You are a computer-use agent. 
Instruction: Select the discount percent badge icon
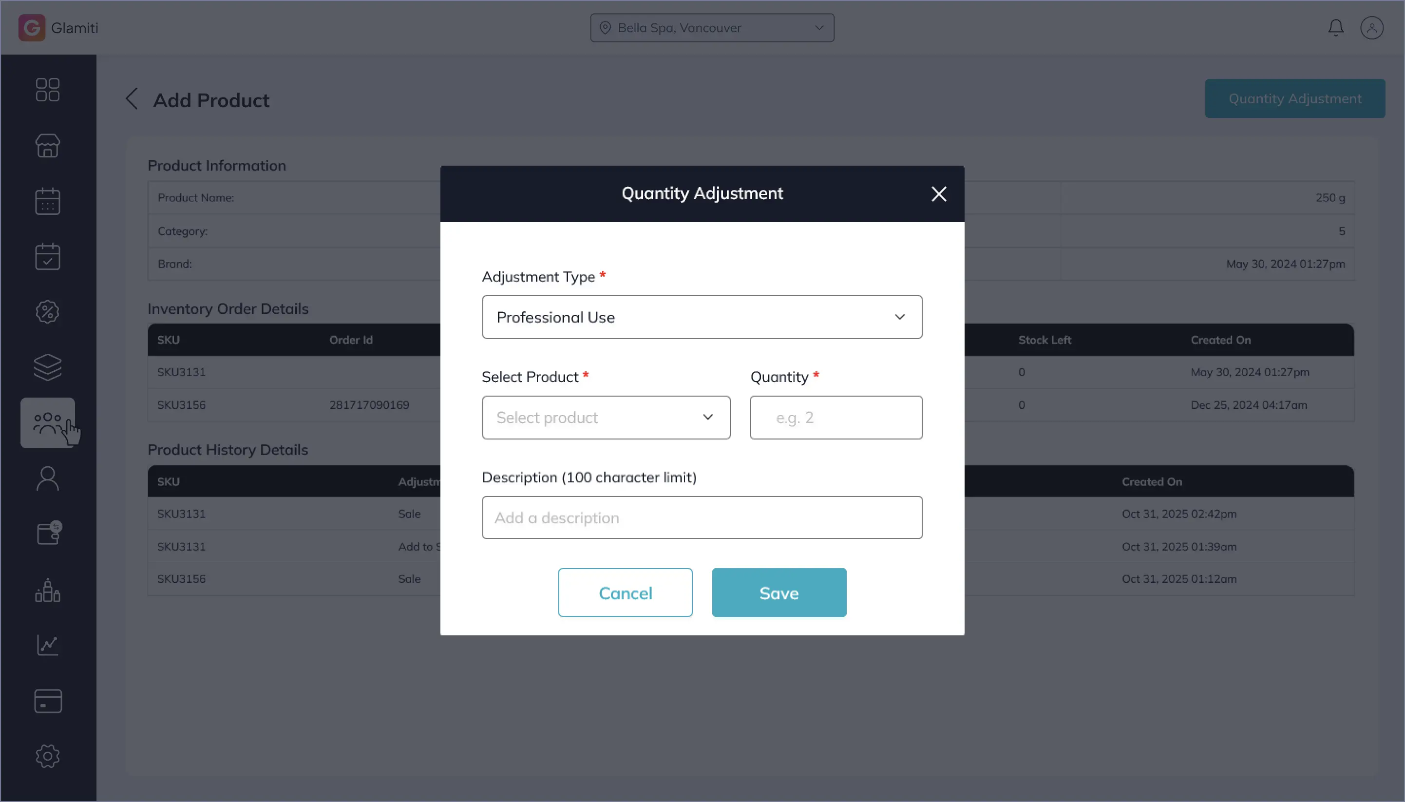47,312
